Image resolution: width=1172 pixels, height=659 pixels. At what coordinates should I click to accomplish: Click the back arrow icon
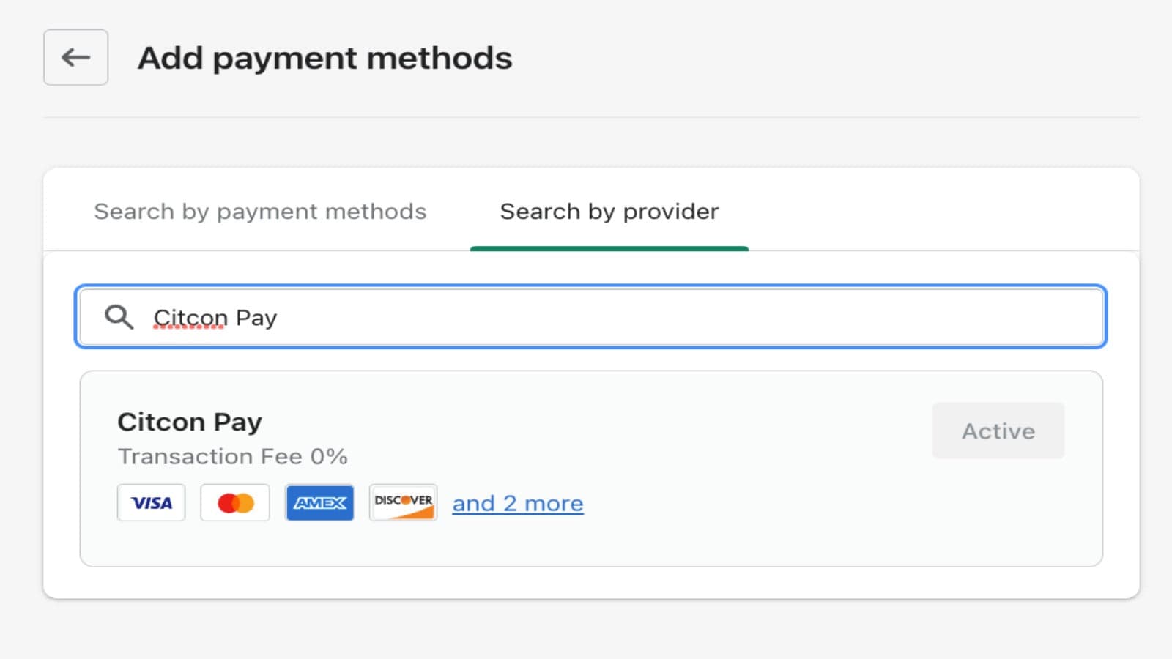point(75,57)
